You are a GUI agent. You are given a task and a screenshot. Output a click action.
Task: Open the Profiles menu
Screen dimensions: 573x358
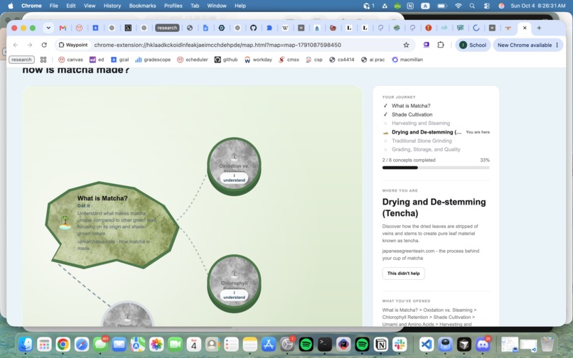coord(173,6)
